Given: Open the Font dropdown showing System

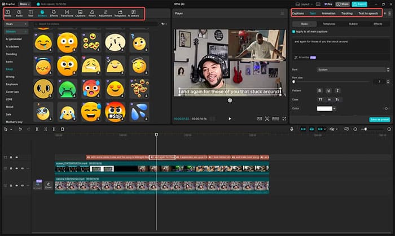Looking at the screenshot, I should tap(353, 69).
